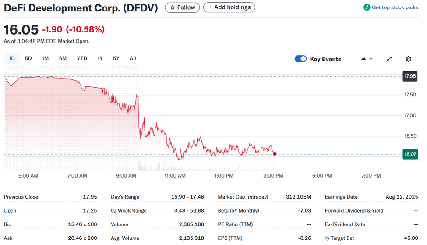Click the 3:00 PM time axis label
Image resolution: width=427 pixels, height=245 pixels.
273,176
